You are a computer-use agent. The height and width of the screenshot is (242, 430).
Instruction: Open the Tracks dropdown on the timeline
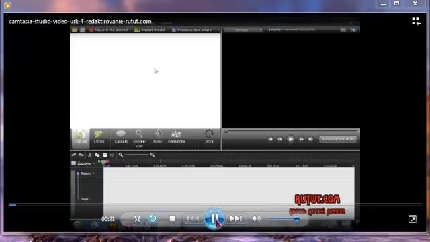coord(83,163)
